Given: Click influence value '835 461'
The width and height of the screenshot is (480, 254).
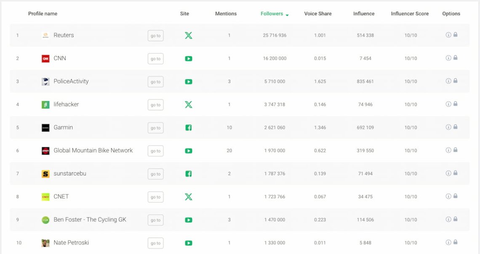Looking at the screenshot, I should coord(365,81).
